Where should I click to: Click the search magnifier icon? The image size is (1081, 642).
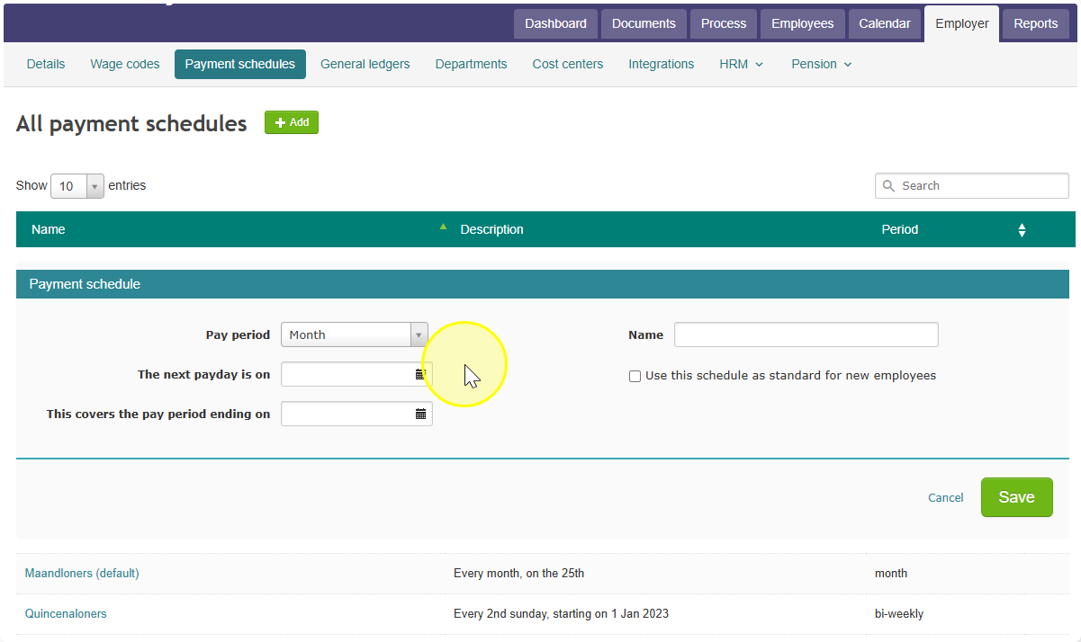pos(889,185)
